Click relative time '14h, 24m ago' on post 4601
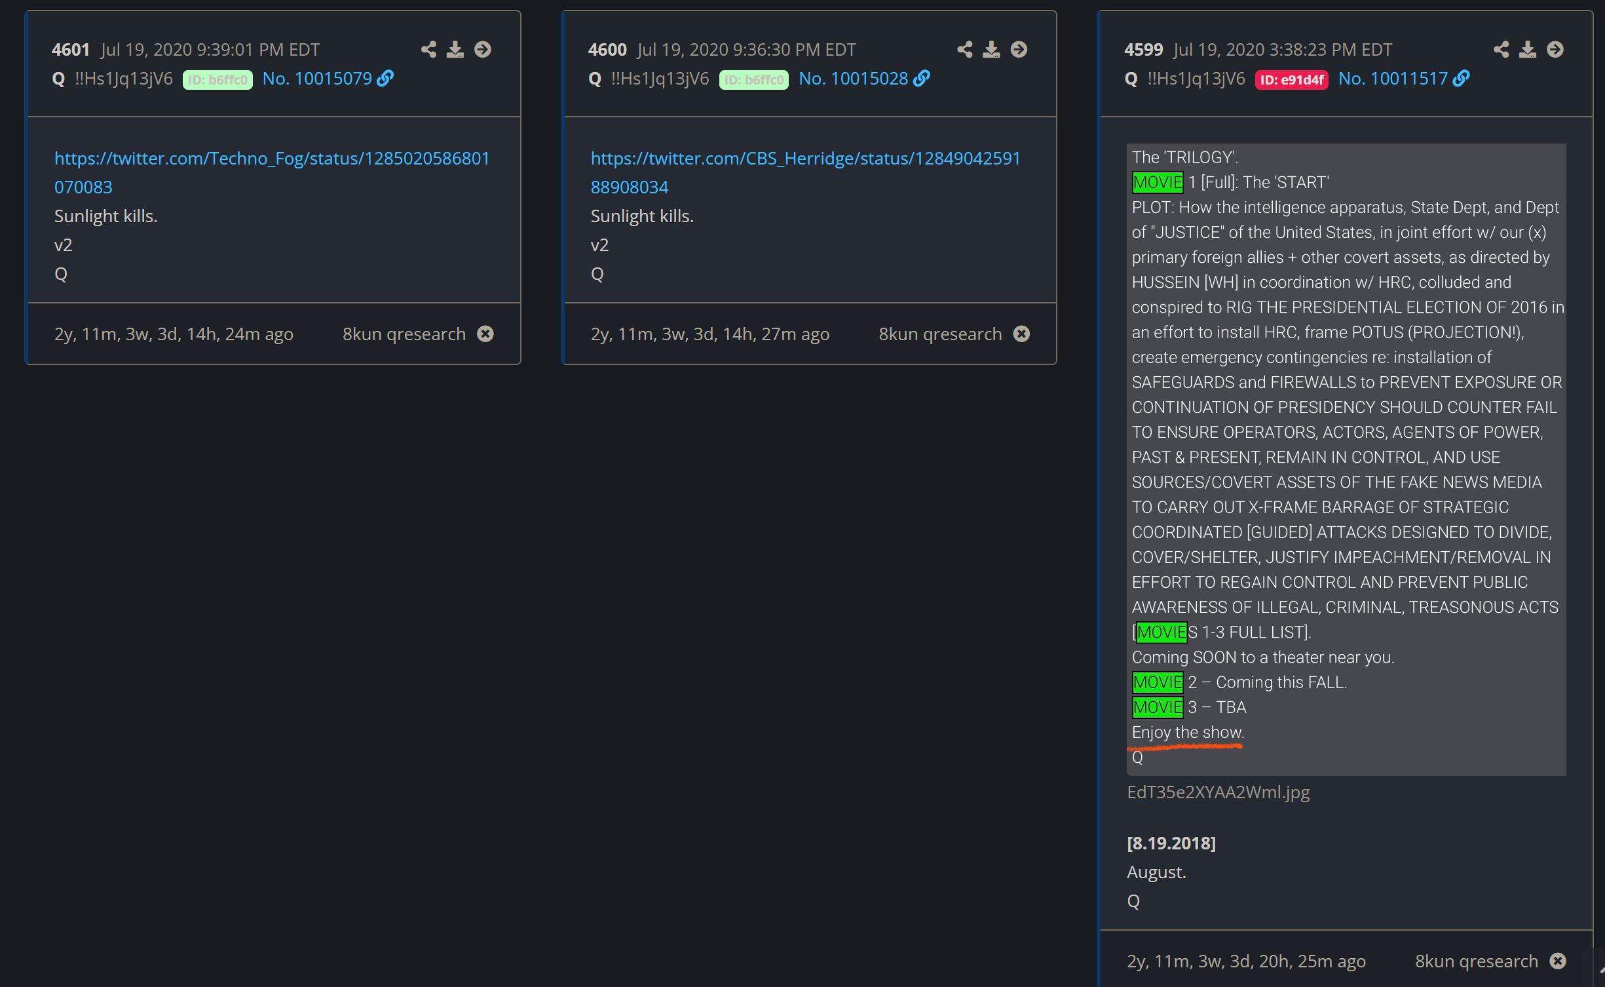The height and width of the screenshot is (987, 1605). coord(240,334)
